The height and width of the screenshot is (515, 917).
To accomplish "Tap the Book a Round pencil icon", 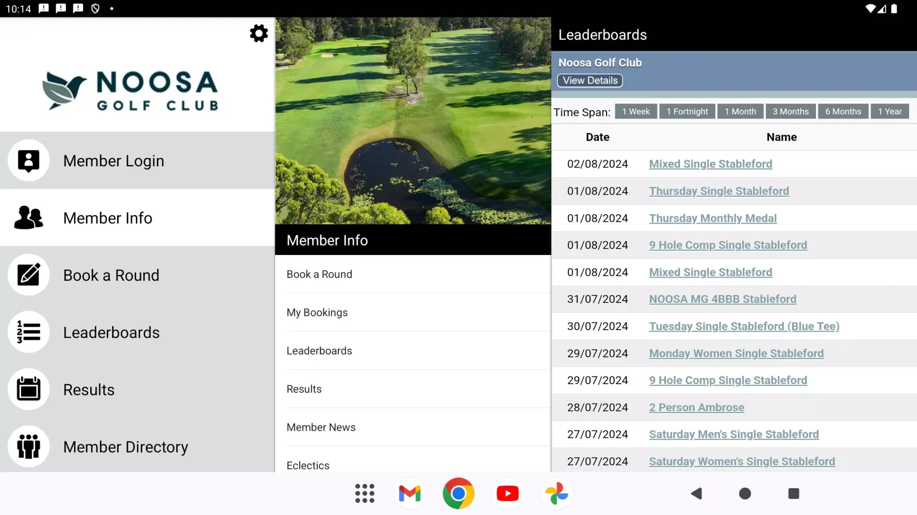I will coord(29,275).
